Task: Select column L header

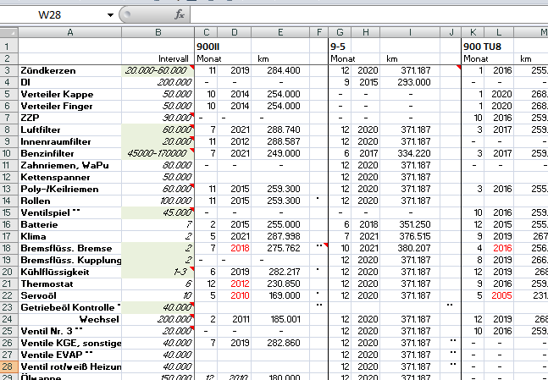Action: click(499, 32)
